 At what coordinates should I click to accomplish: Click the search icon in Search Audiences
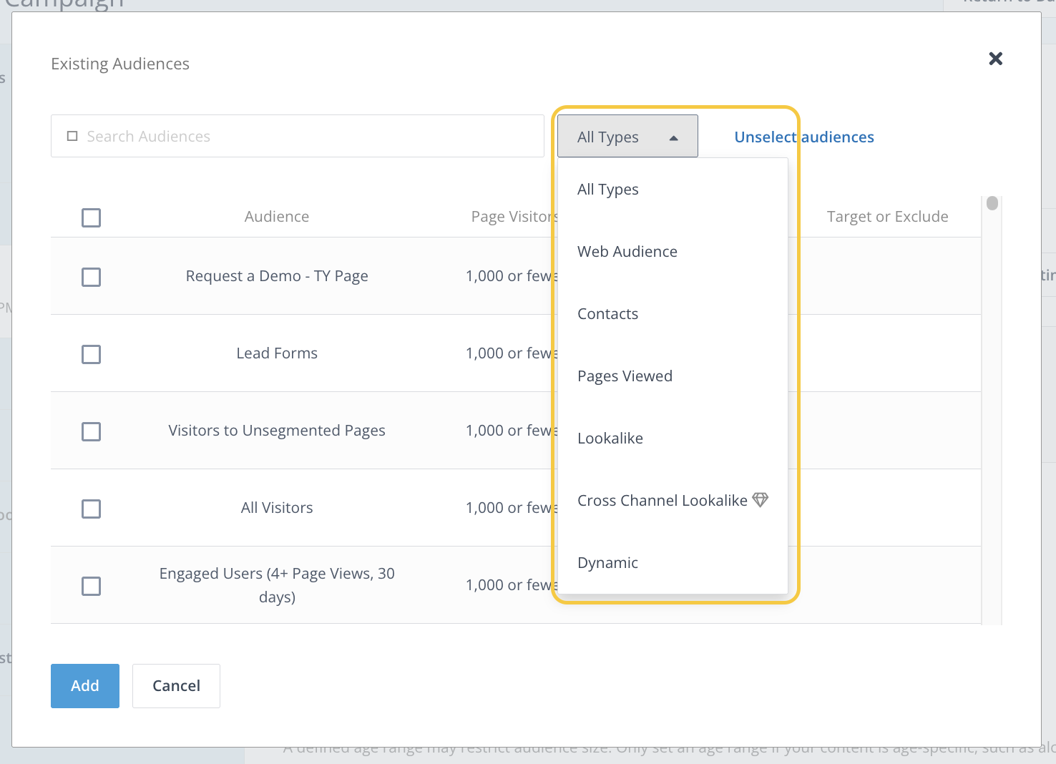pos(72,136)
